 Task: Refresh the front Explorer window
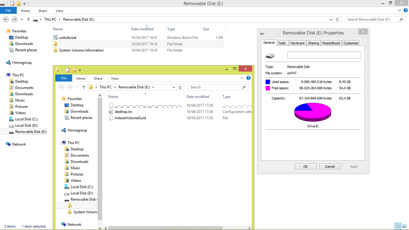click(x=181, y=87)
